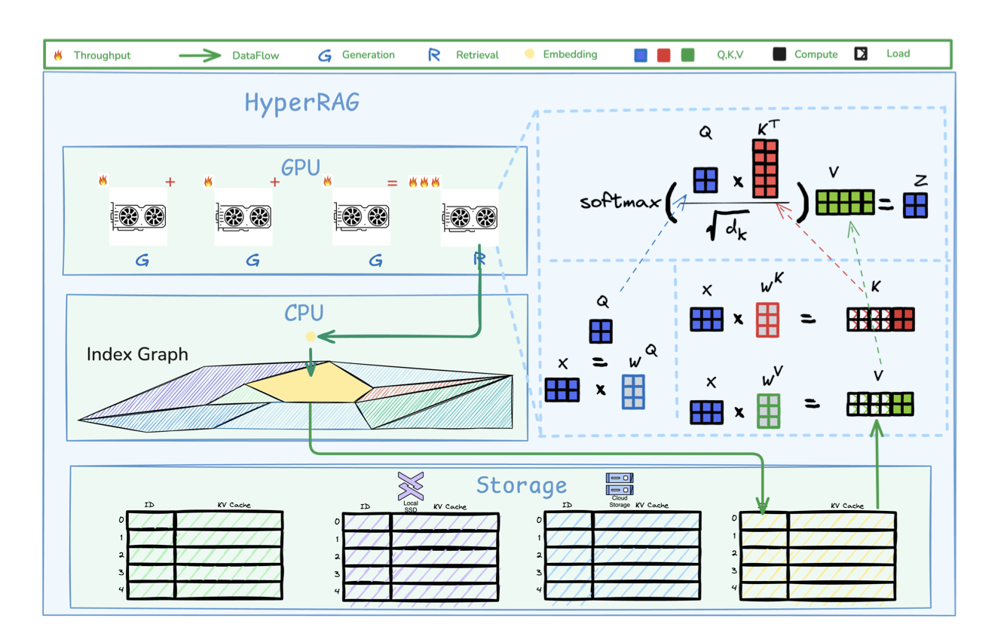Click the triple flame icon after the equals sign
The height and width of the screenshot is (627, 1001).
pyautogui.click(x=424, y=182)
